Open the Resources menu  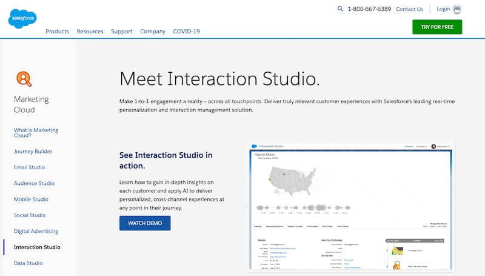(x=90, y=32)
